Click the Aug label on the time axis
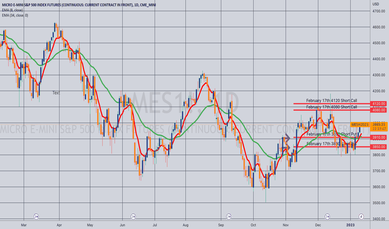 [185, 225]
